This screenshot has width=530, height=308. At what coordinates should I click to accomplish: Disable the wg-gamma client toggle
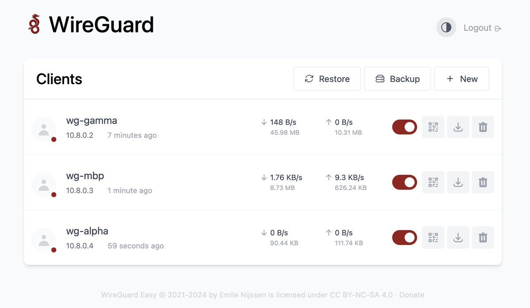click(405, 127)
